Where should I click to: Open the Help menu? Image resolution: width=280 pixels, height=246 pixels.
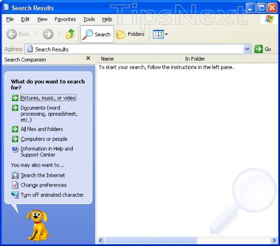[x=107, y=19]
